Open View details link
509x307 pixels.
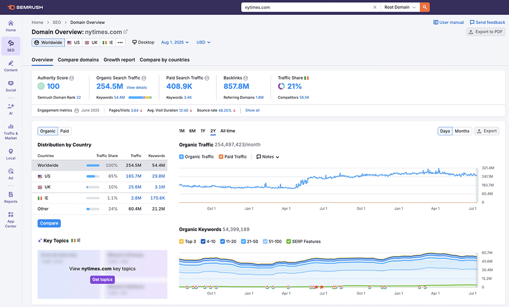[x=137, y=87]
